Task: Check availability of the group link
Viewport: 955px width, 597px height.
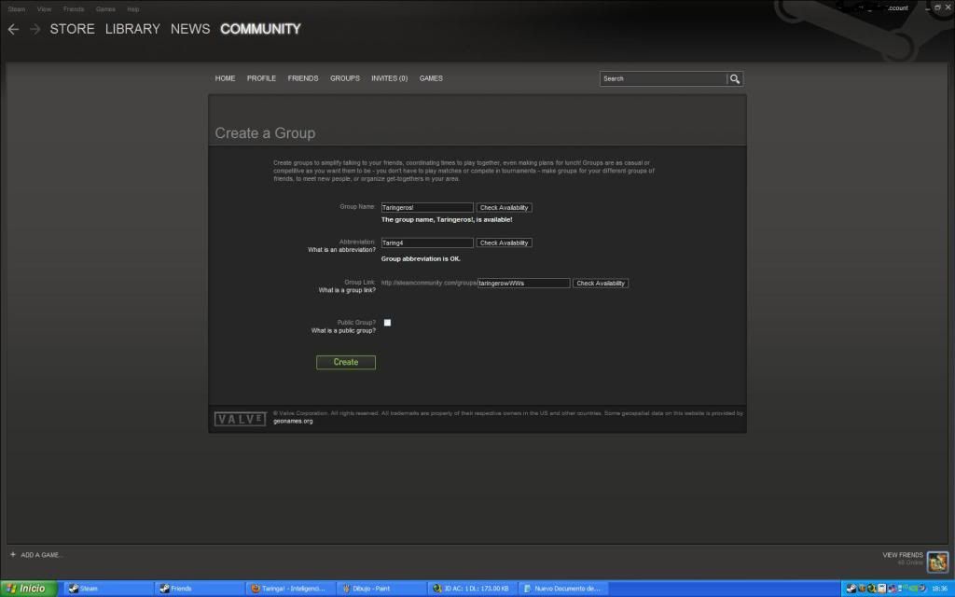Action: tap(601, 284)
